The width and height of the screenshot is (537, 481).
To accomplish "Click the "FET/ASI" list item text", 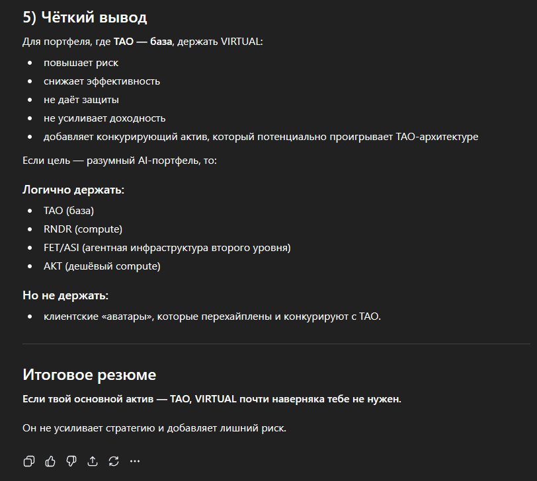I will [x=167, y=248].
